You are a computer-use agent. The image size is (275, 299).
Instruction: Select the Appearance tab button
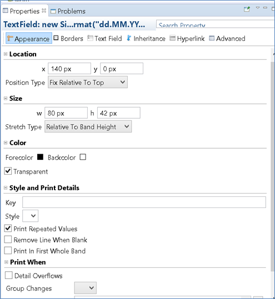29,38
